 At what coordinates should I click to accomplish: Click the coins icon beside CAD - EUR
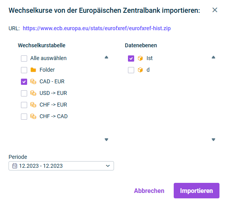coord(33,81)
